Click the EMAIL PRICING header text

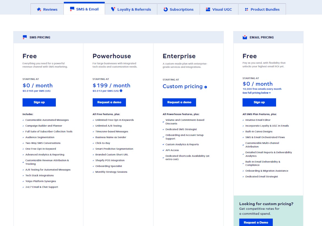click(x=262, y=37)
